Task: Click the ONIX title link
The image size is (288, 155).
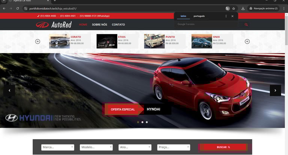Action: [x=216, y=37]
